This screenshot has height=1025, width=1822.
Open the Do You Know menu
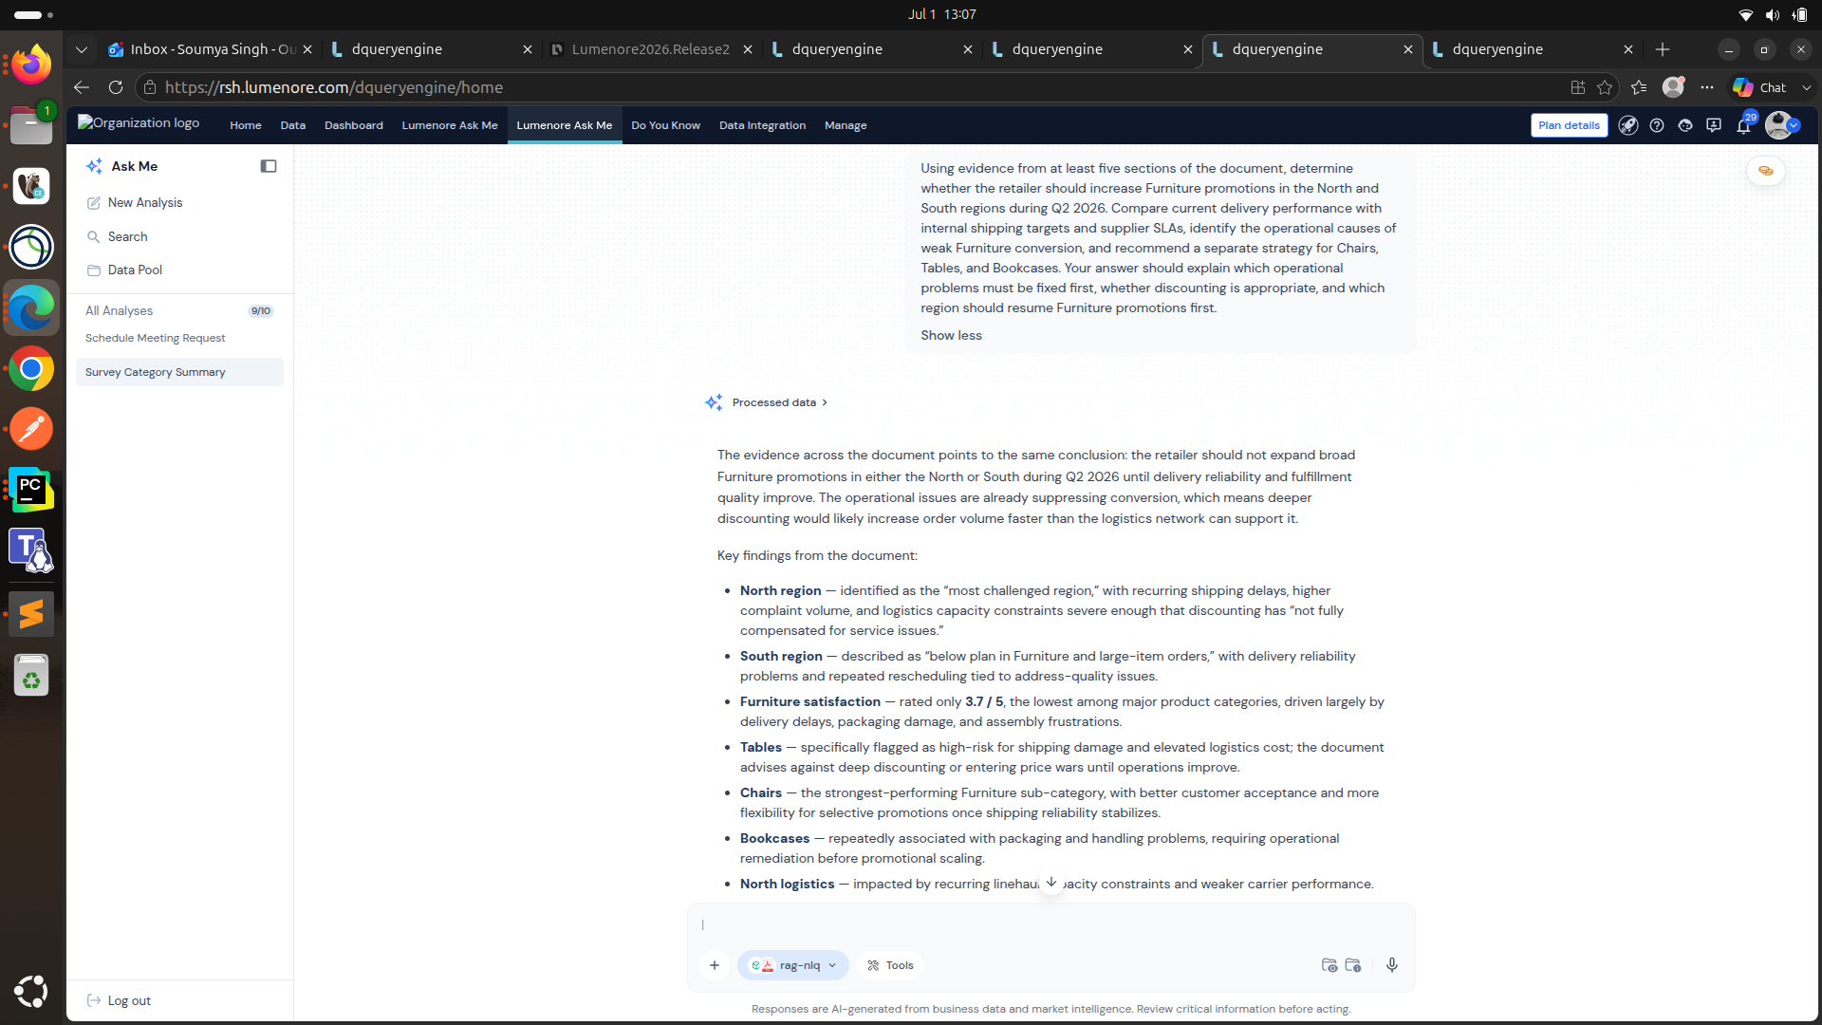pyautogui.click(x=665, y=125)
